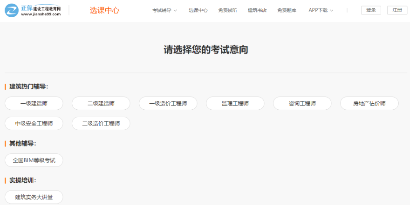Select the 二级造价工程师 exam option
Screen dimensions: 410x205
click(101, 124)
